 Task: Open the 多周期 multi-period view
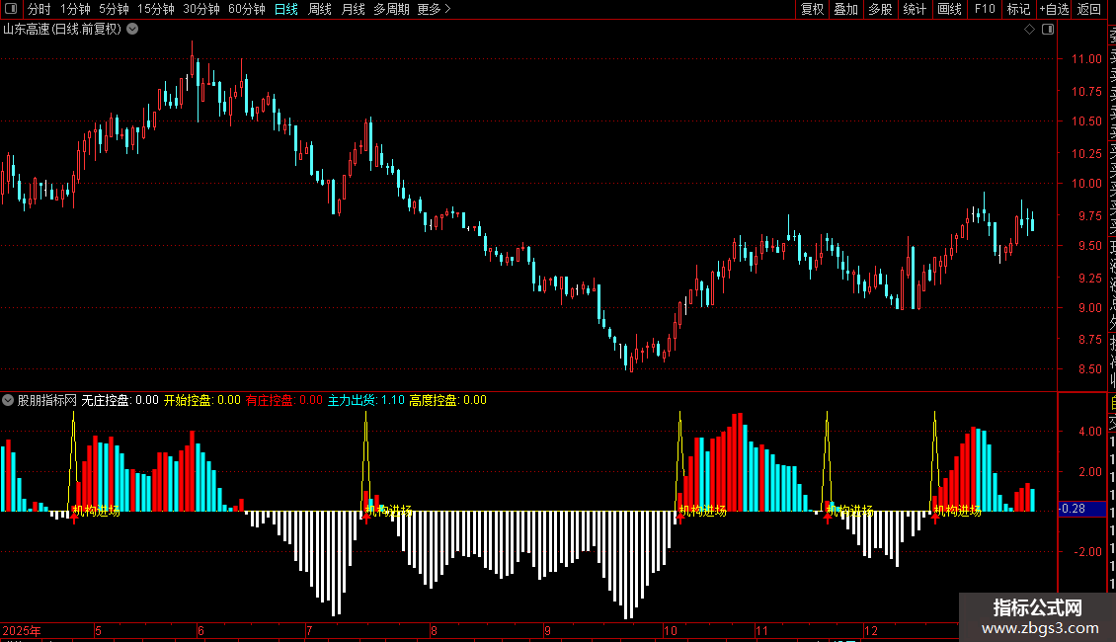point(391,9)
